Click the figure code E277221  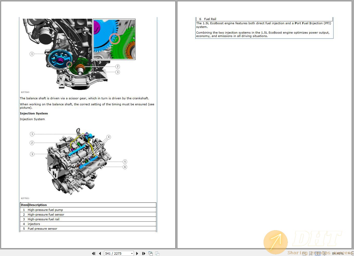click(x=25, y=198)
